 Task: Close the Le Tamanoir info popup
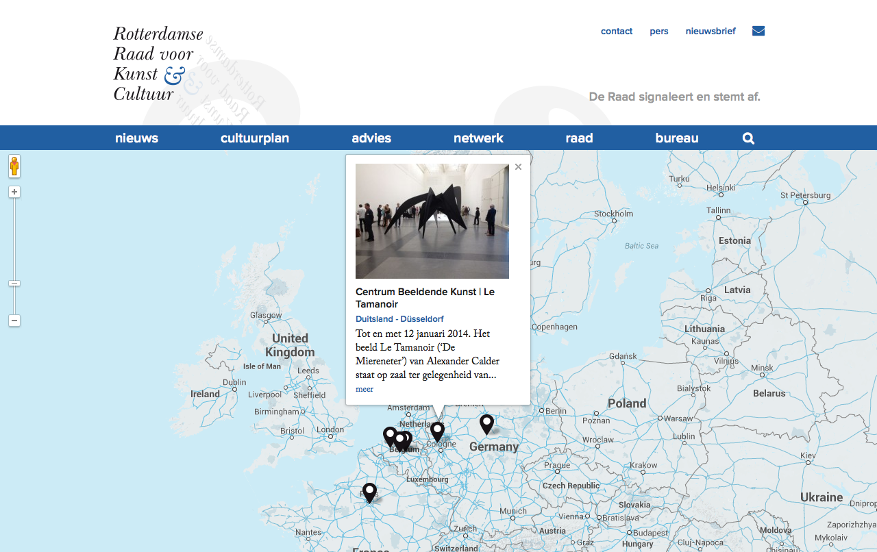(518, 166)
